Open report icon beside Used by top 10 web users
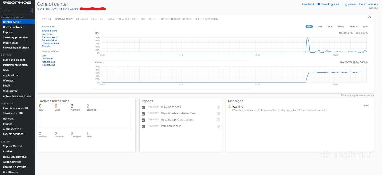The height and width of the screenshot is (175, 382). pos(143,120)
